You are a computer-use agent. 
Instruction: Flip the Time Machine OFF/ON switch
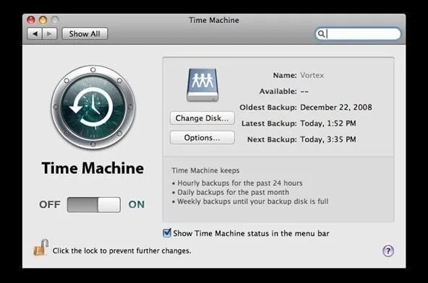click(94, 205)
